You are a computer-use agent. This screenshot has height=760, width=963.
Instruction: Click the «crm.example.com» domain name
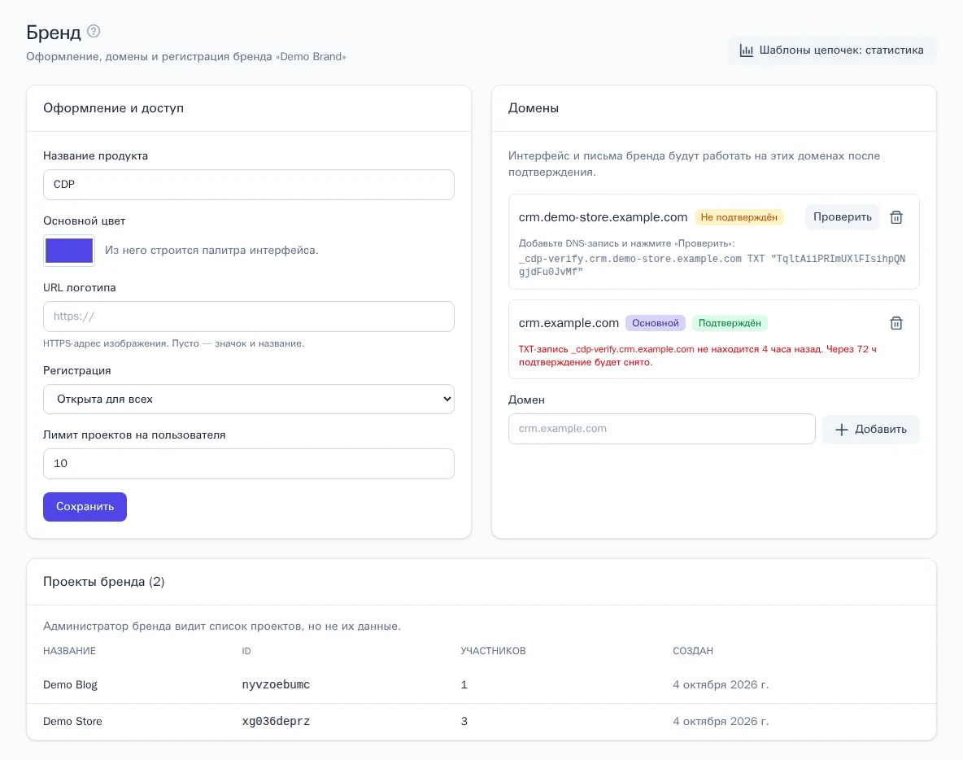pos(569,323)
